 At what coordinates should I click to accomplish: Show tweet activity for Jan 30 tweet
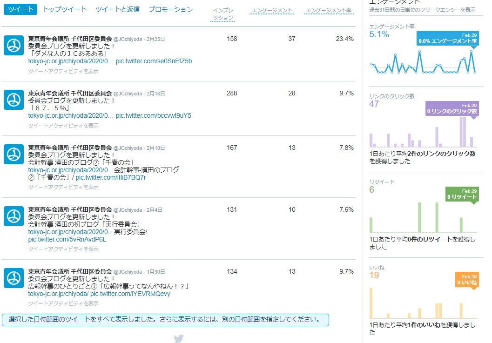click(x=63, y=303)
